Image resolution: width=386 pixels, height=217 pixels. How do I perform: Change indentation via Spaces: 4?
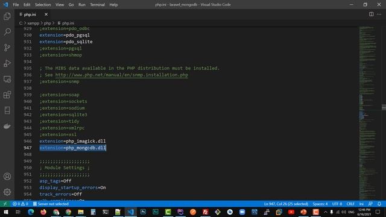point(320,204)
